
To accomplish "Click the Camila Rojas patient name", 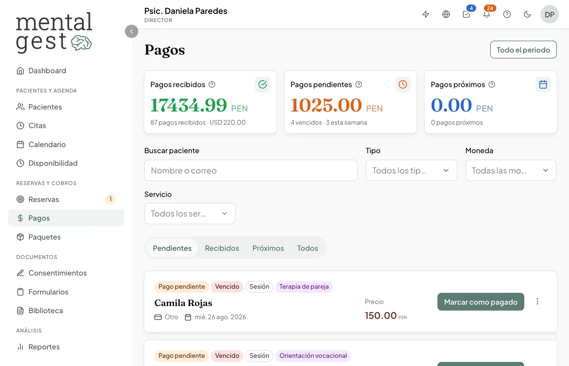I will point(183,303).
